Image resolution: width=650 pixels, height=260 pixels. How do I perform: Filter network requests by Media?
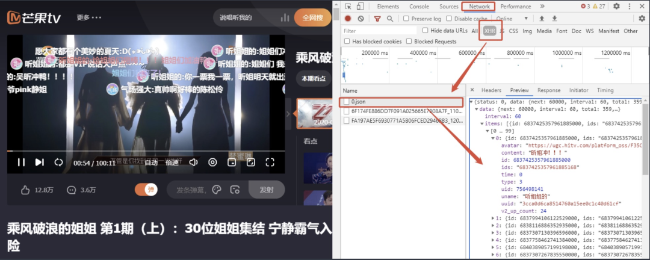pos(544,31)
